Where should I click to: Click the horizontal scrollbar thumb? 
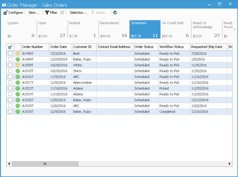pos(45,164)
